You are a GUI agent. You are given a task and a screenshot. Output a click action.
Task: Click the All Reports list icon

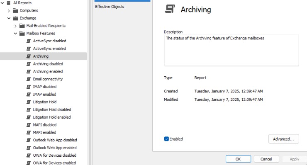[9, 3]
